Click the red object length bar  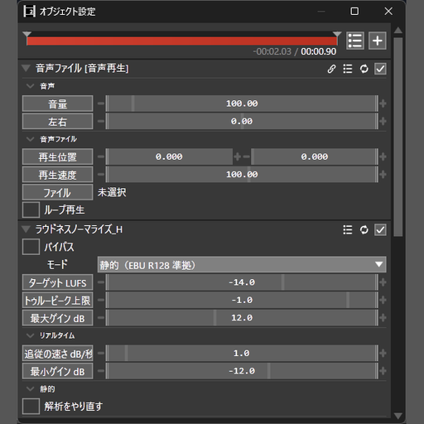pos(182,41)
